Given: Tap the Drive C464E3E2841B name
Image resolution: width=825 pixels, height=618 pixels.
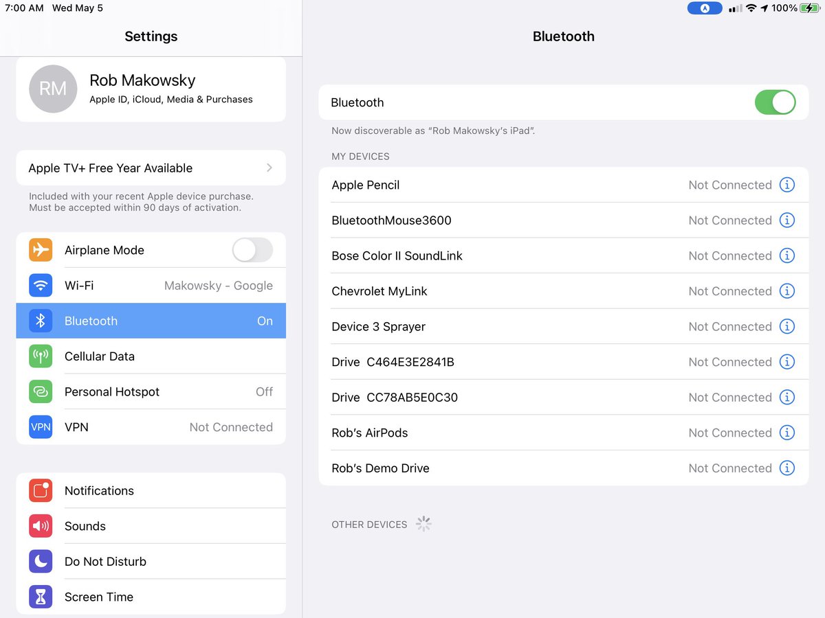Looking at the screenshot, I should (x=393, y=362).
